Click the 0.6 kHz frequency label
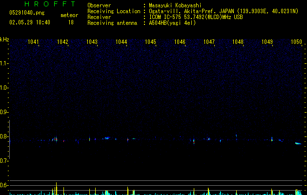Viewport: 307px width, 195px height. pos(4,185)
